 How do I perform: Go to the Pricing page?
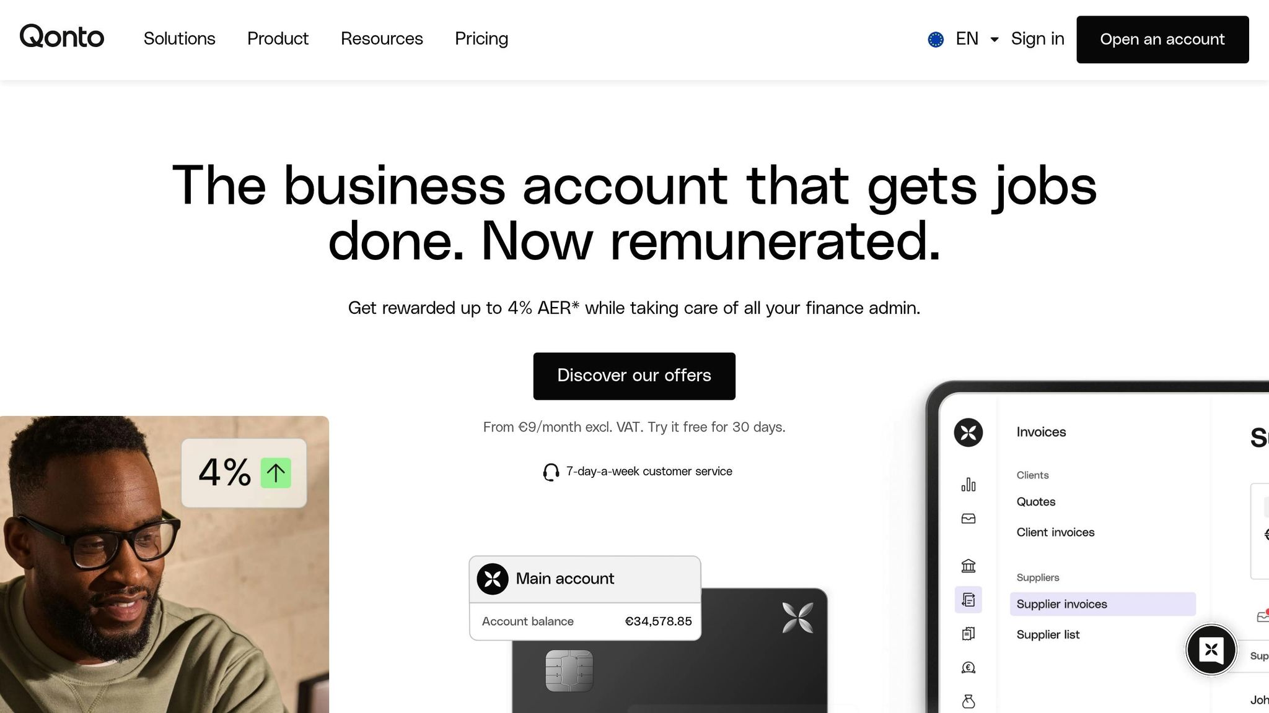(x=481, y=38)
